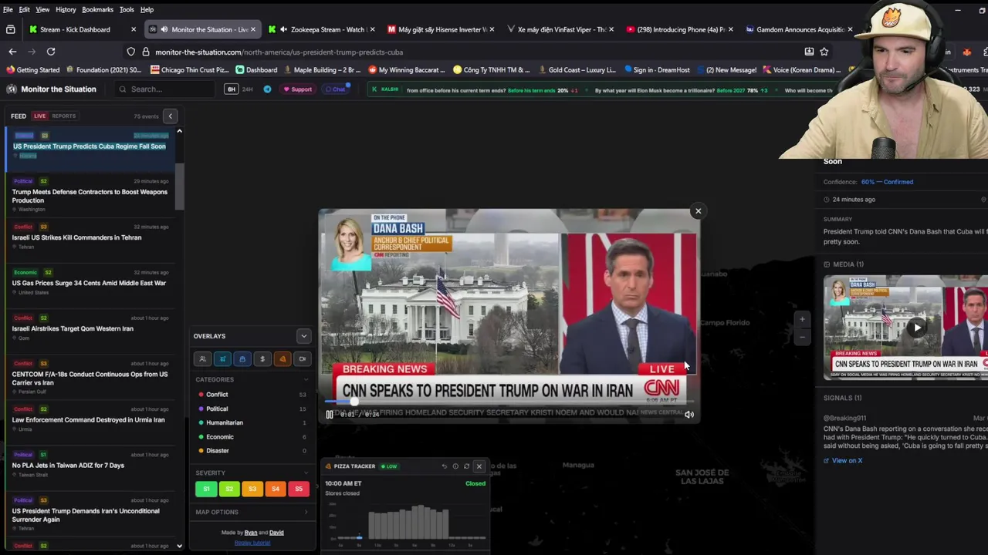Toggle the dollar sign overlay

click(x=262, y=358)
